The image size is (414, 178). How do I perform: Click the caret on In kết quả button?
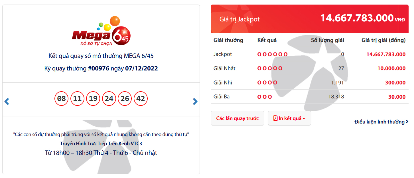coord(304,119)
